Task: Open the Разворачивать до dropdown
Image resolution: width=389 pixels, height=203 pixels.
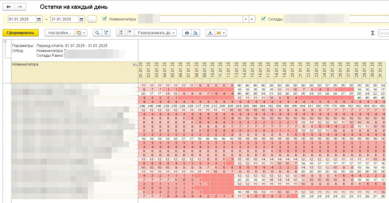Action: (155, 33)
